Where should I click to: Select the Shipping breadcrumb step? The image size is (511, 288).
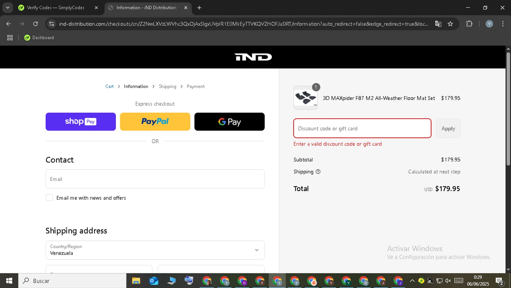coord(168,86)
